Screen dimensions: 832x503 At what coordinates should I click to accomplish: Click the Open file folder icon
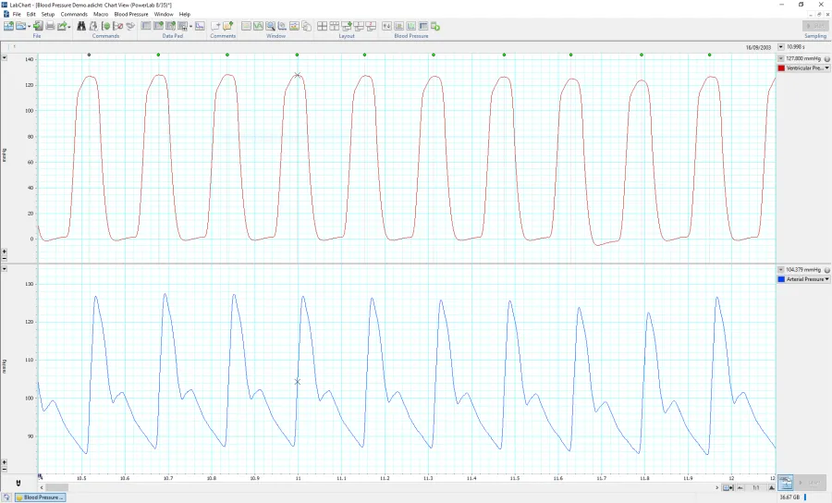(x=22, y=26)
